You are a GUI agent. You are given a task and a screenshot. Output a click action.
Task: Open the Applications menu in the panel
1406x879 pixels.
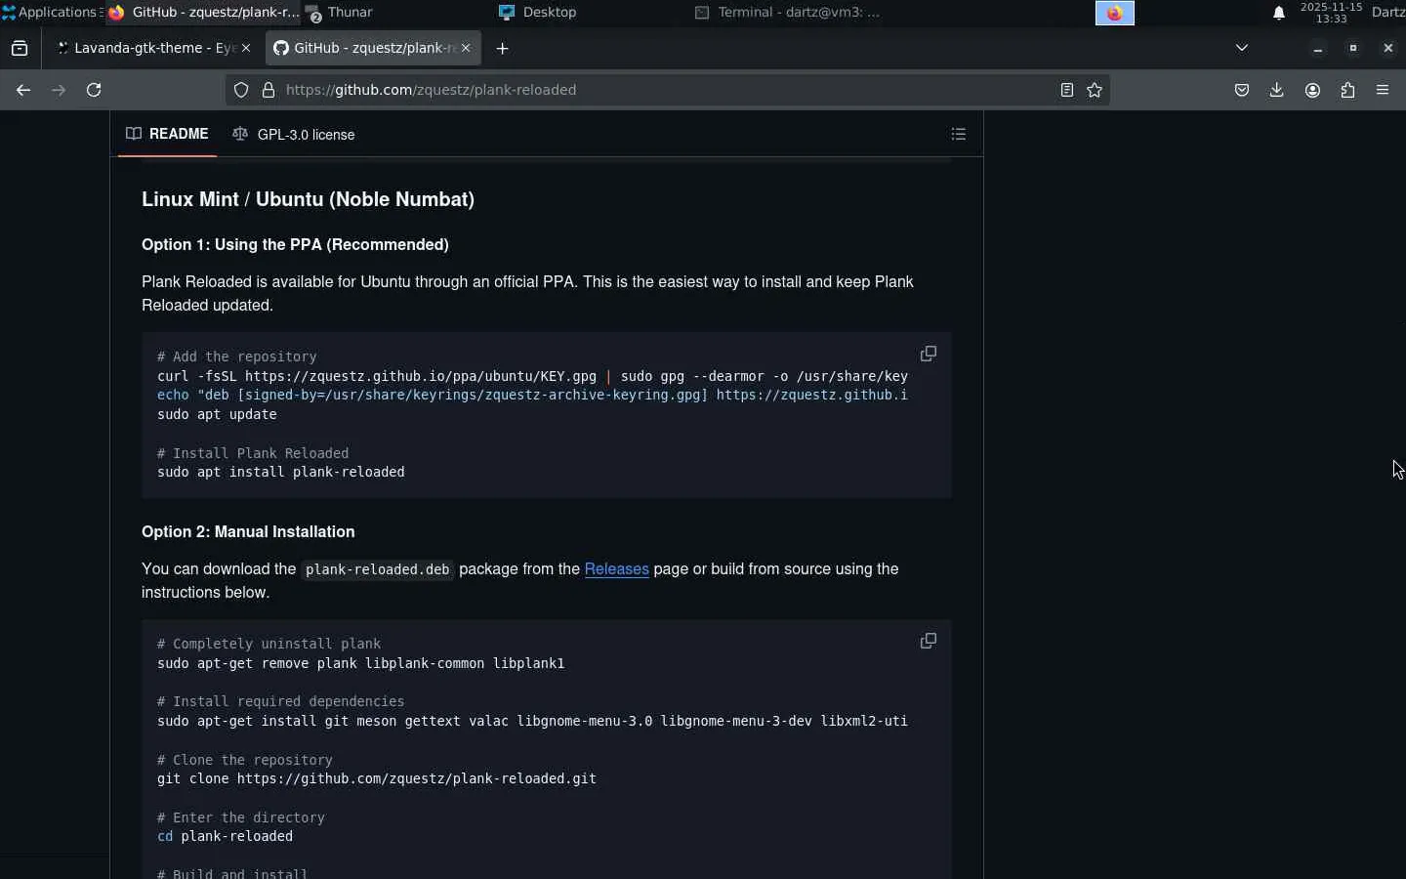(51, 12)
